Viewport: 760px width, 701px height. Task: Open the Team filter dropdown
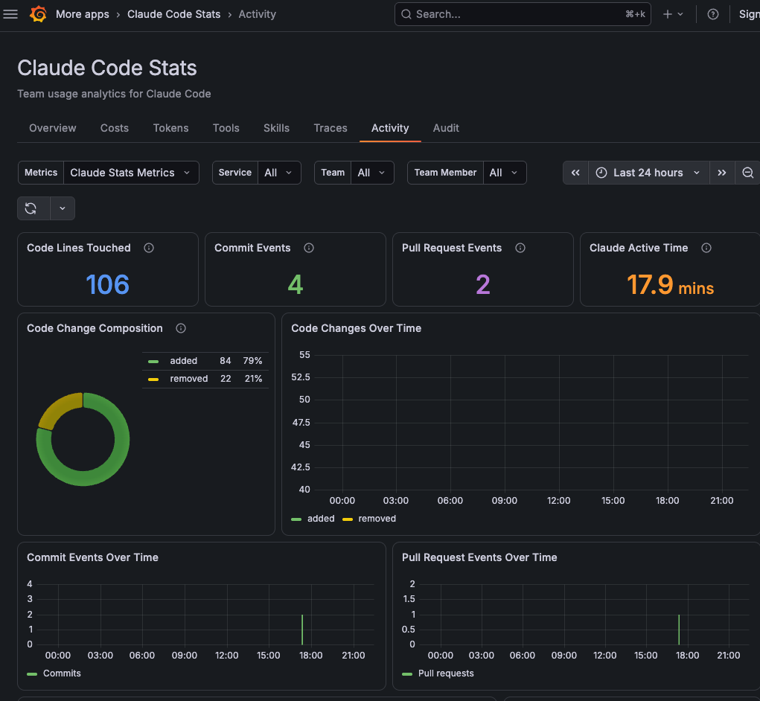pos(371,173)
